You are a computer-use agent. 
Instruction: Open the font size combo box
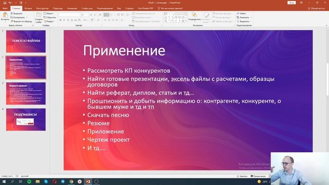pyautogui.click(x=85, y=15)
